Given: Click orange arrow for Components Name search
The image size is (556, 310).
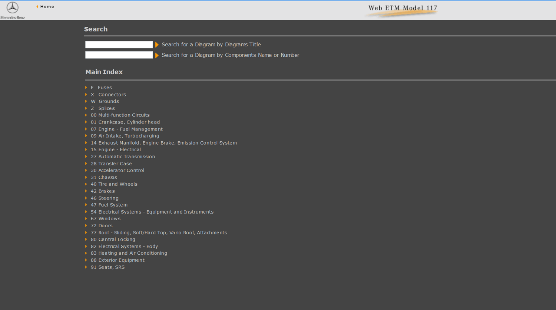Looking at the screenshot, I should (157, 55).
